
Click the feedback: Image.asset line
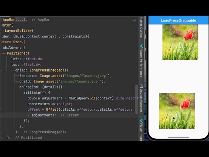65,76
